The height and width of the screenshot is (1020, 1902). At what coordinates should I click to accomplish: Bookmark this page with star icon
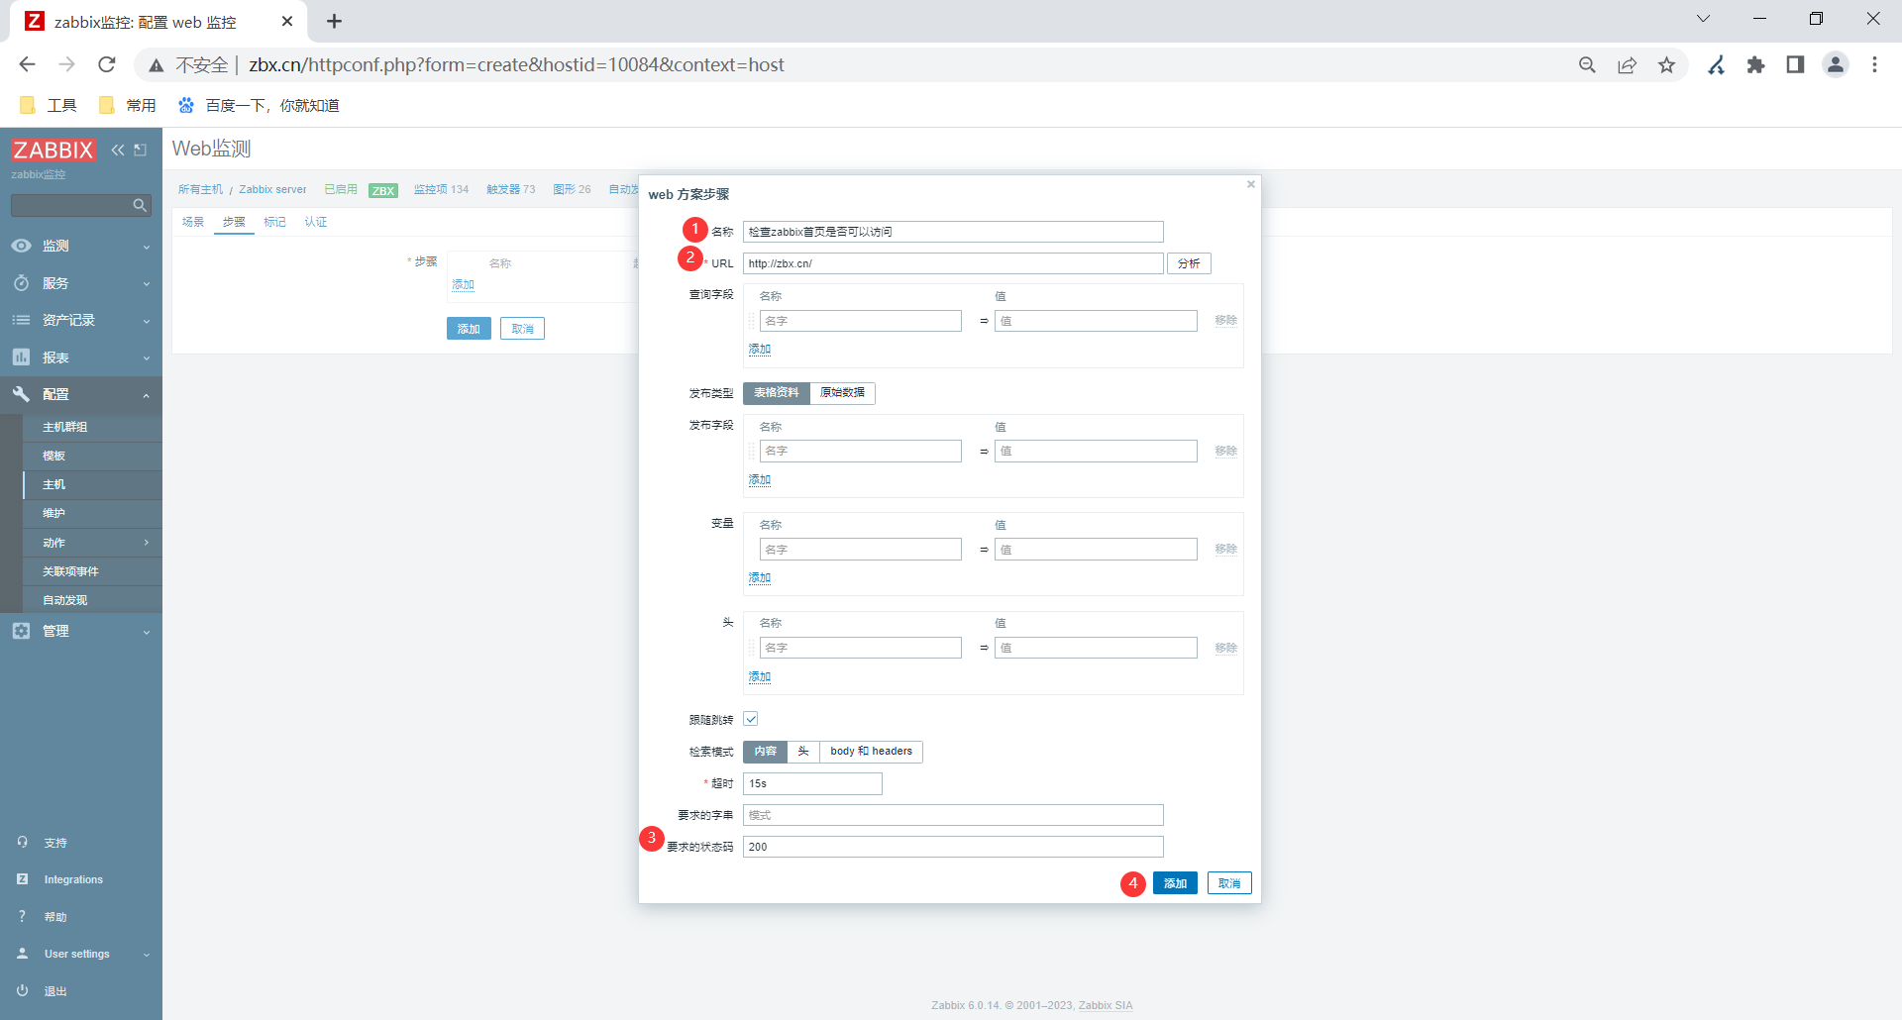(x=1667, y=64)
